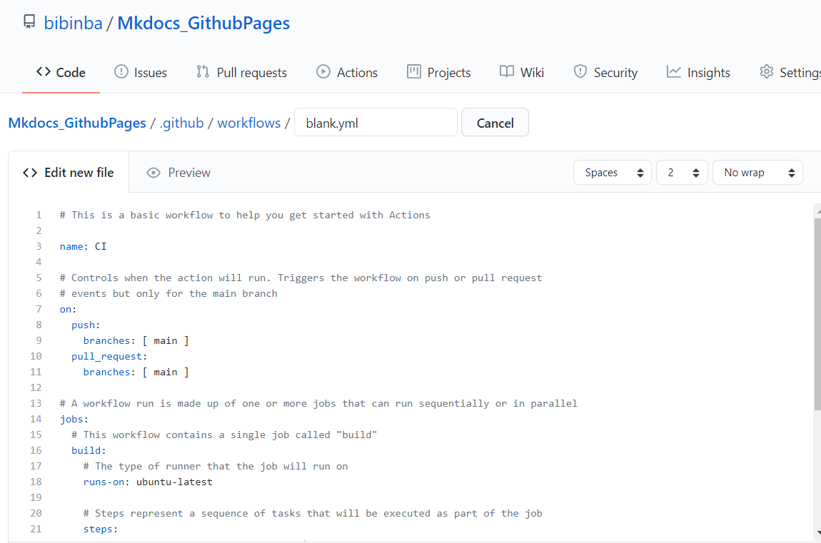Open the bibinba user profile link
821x543 pixels.
pyautogui.click(x=74, y=23)
